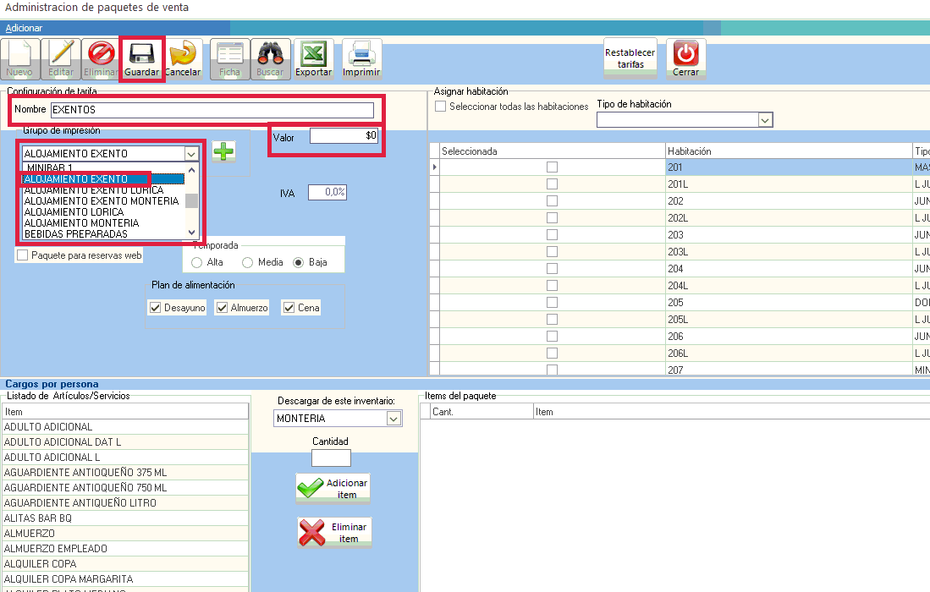The height and width of the screenshot is (592, 930).
Task: Select ALITAS BAR BQ in item list
Action: click(x=38, y=518)
